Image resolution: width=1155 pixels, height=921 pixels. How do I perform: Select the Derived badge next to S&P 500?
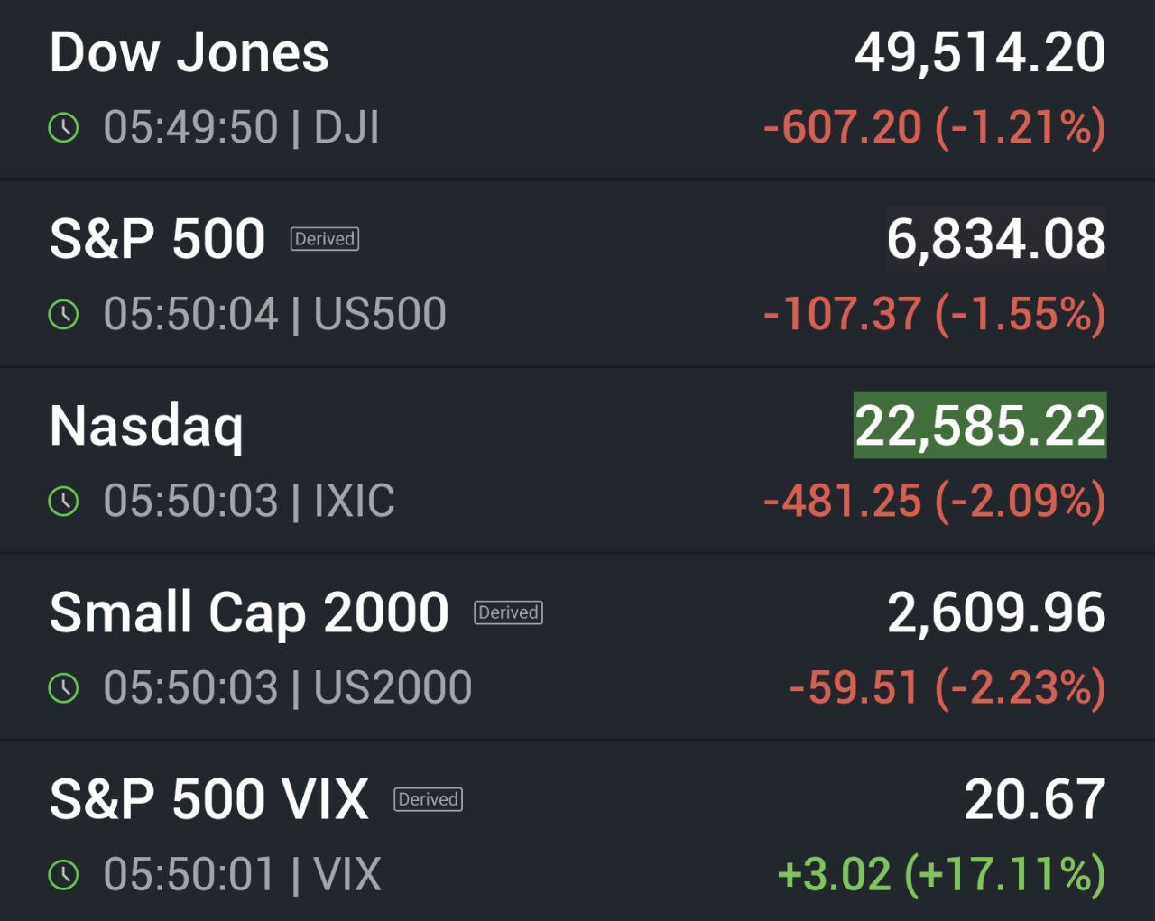[325, 239]
